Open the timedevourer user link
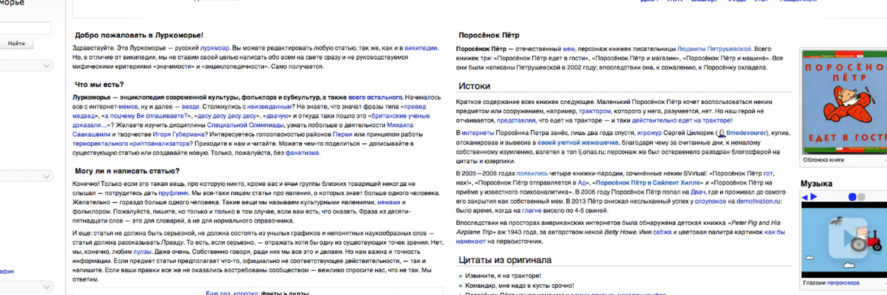 pos(747,133)
